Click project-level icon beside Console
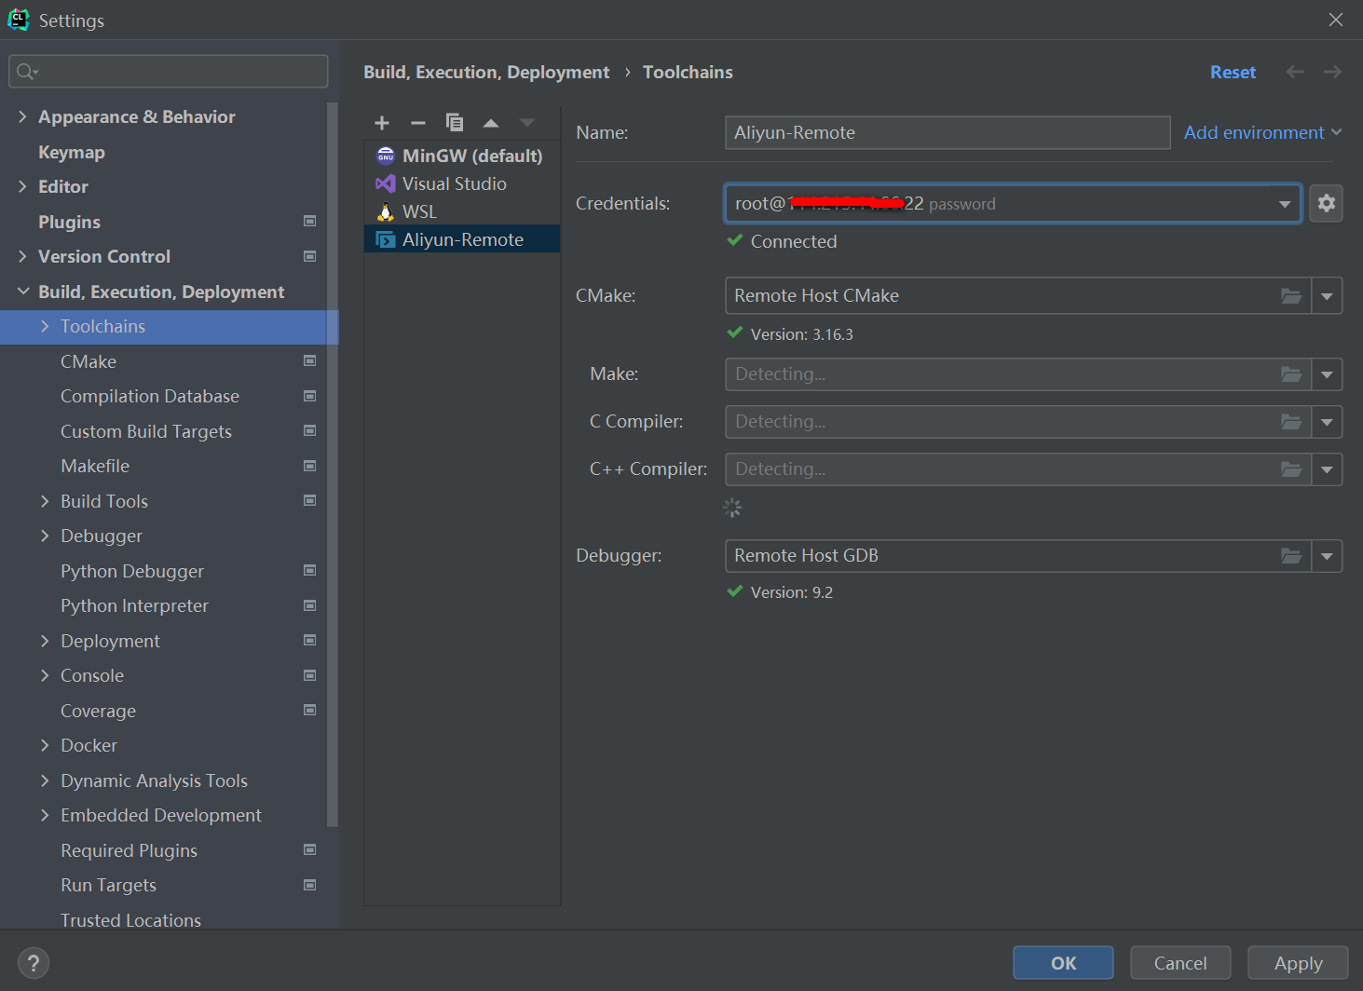 [x=310, y=675]
